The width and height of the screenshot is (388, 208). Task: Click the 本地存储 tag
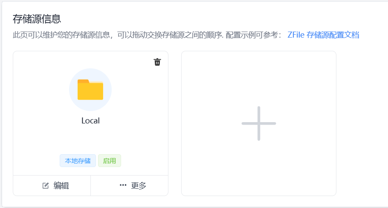(x=78, y=161)
